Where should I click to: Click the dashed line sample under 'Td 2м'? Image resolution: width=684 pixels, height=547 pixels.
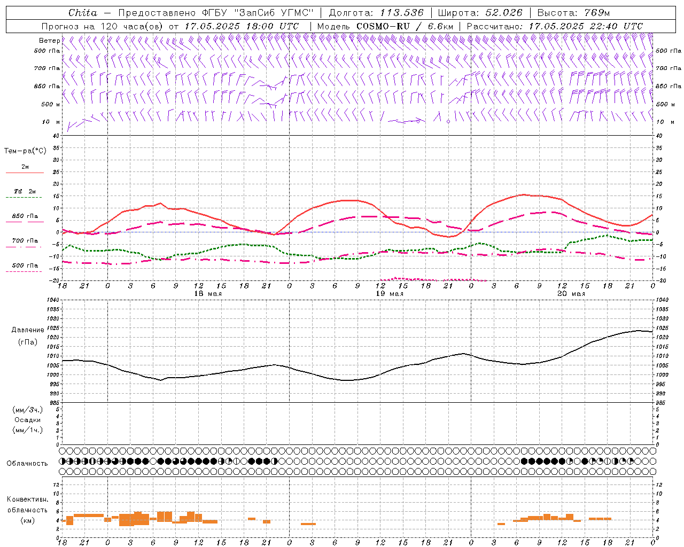pos(25,198)
